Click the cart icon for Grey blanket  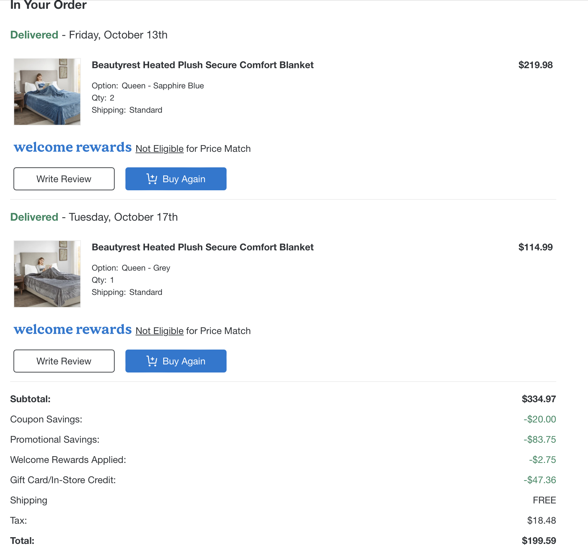pyautogui.click(x=152, y=361)
